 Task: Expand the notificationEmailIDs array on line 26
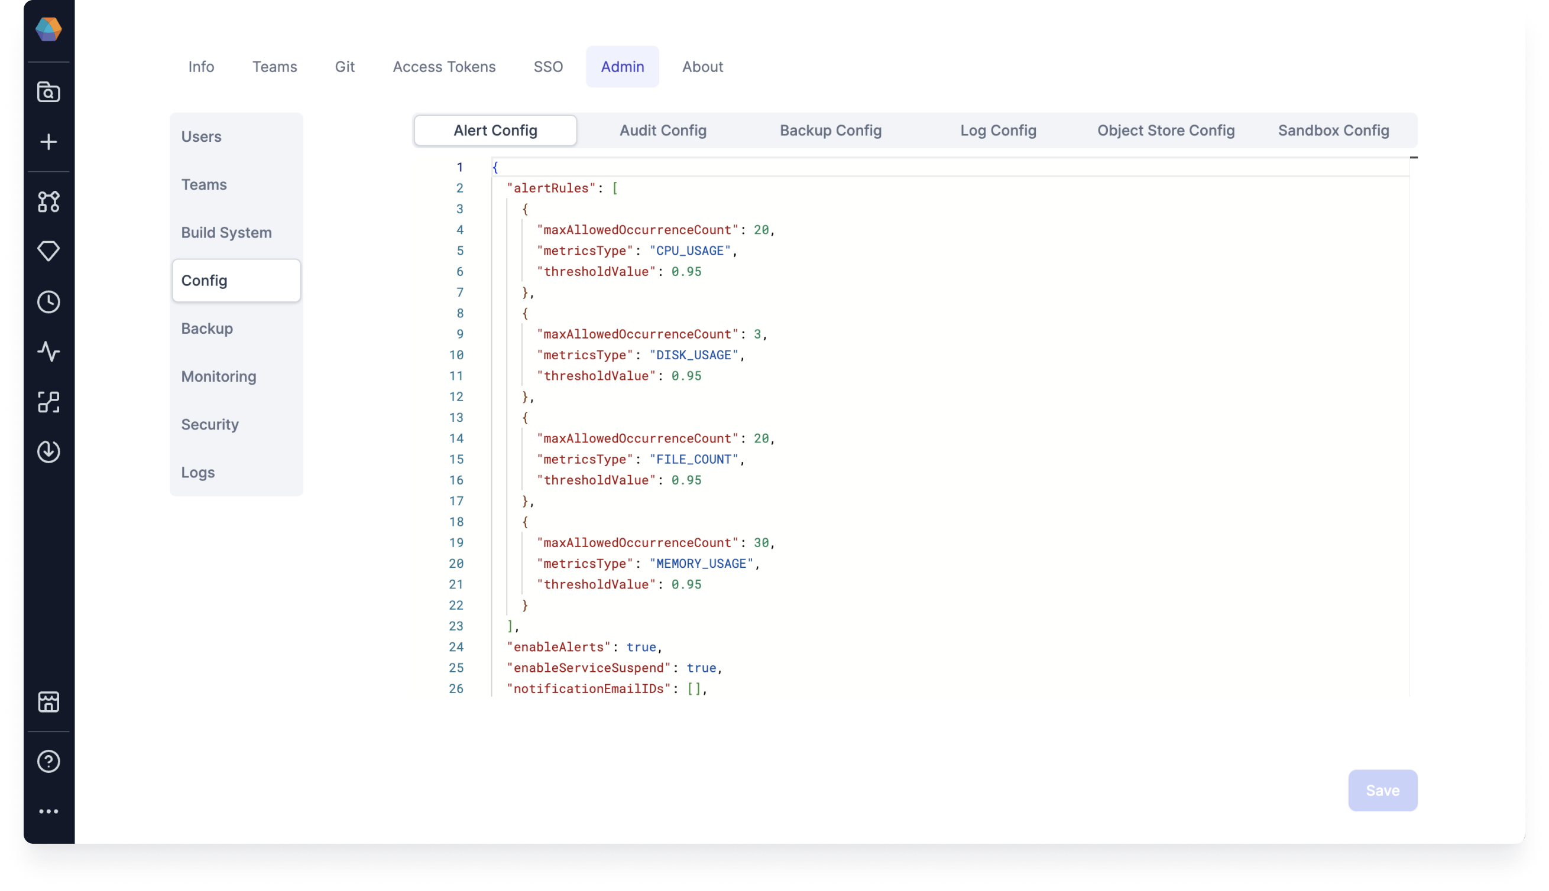(x=689, y=689)
